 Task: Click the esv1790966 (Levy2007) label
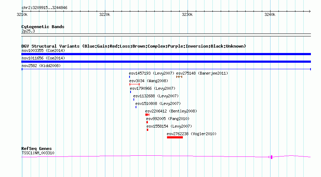(x=153, y=88)
